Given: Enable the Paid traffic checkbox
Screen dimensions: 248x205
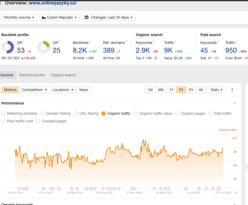Looking at the screenshot, I should (x=210, y=113).
